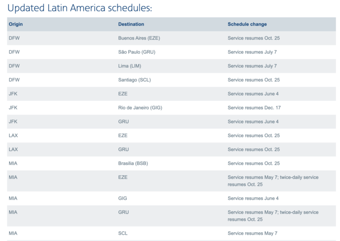Select the LAX to EZE destination cell

tap(123, 136)
